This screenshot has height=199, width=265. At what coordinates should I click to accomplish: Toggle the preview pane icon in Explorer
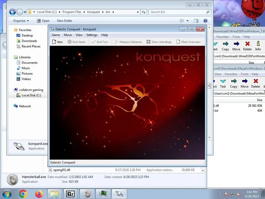196,21
